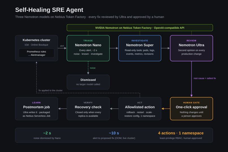228x152 pixels.
Task: Click 'Every alert, ~2 s' text
Action: pyautogui.click(x=88, y=50)
